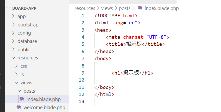The height and width of the screenshot is (112, 221).
Task: Expand the css folder
Action: [x=23, y=66]
